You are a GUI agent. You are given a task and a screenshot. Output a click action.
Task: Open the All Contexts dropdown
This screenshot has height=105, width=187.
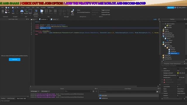click(45, 91)
